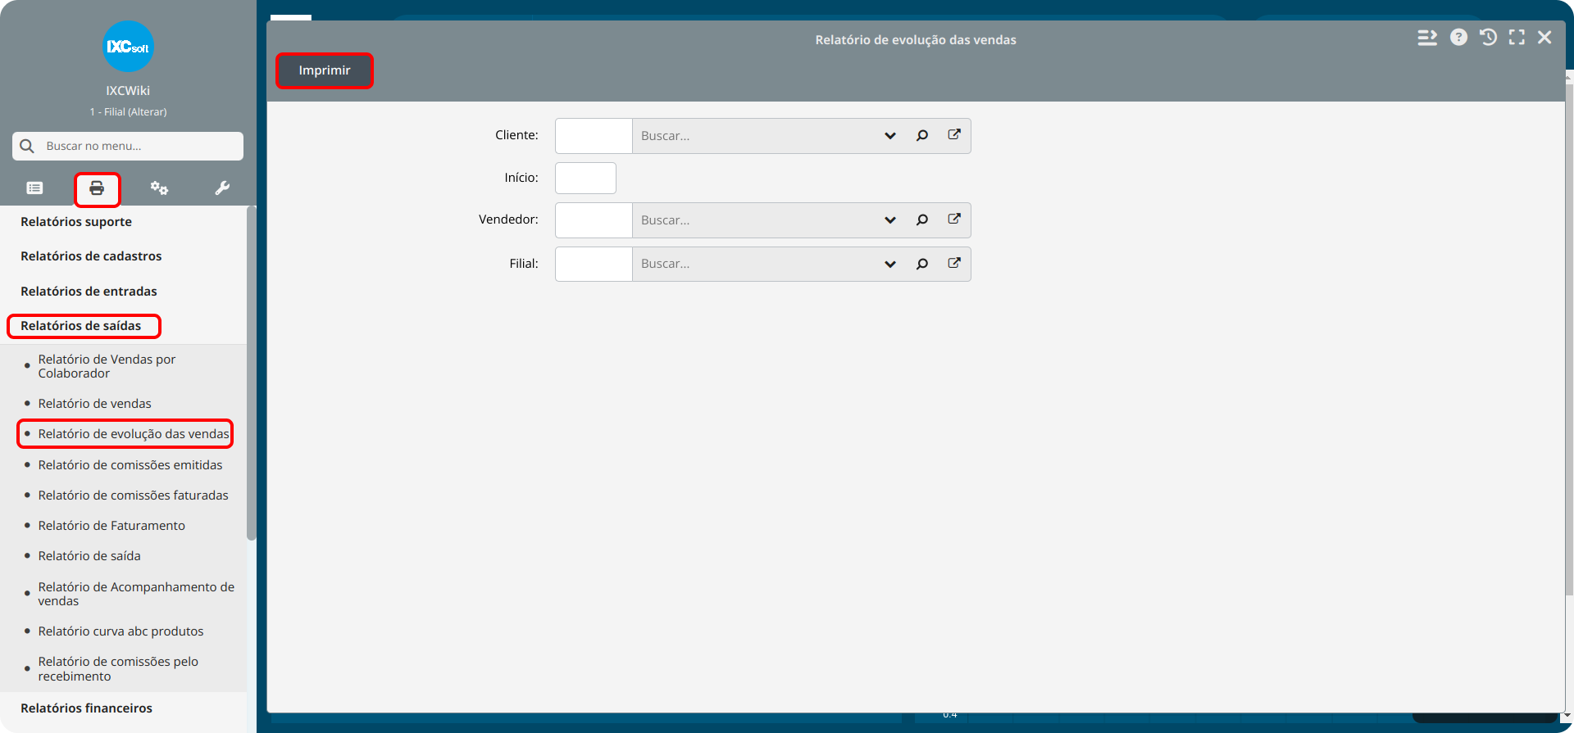Click the Filial (Alterar) link

click(128, 112)
